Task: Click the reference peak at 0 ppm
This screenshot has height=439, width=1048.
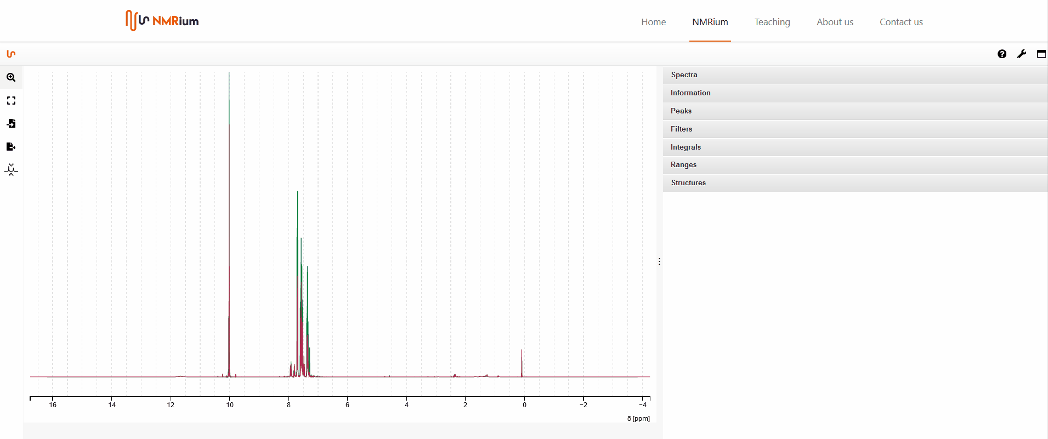Action: coord(522,363)
